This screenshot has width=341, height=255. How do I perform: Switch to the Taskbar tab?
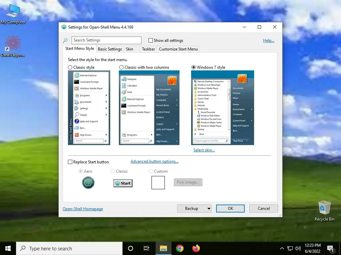(x=148, y=49)
